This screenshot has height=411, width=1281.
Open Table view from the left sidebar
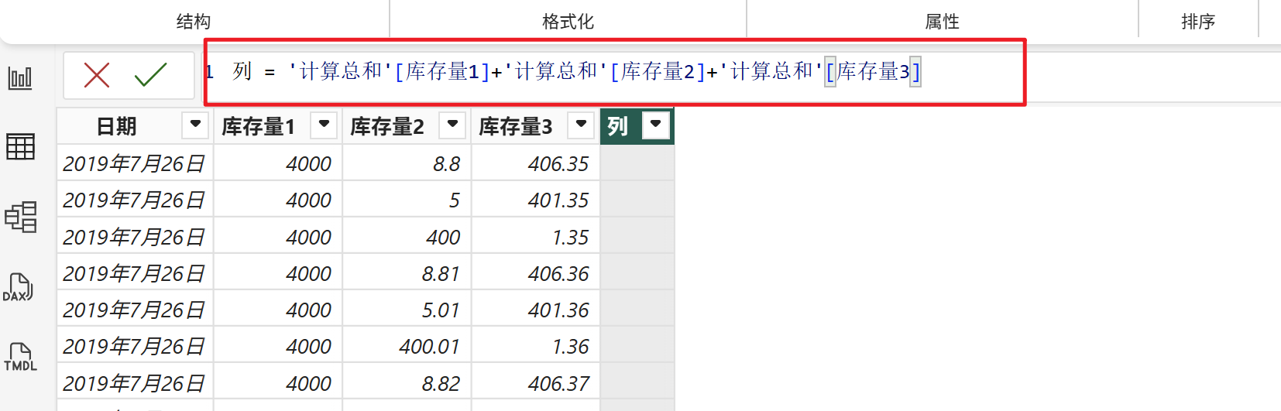(x=20, y=146)
